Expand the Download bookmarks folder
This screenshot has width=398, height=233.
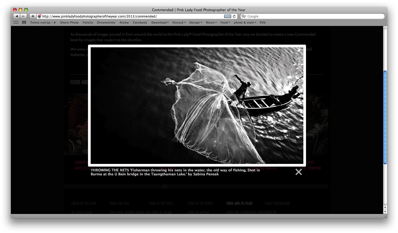click(160, 23)
